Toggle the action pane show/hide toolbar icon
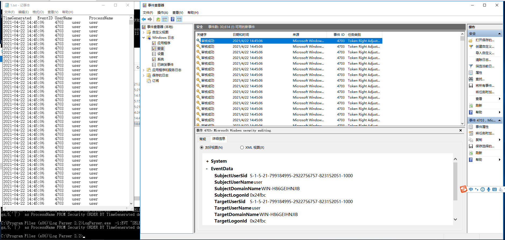The height and width of the screenshot is (240, 505). click(x=179, y=19)
